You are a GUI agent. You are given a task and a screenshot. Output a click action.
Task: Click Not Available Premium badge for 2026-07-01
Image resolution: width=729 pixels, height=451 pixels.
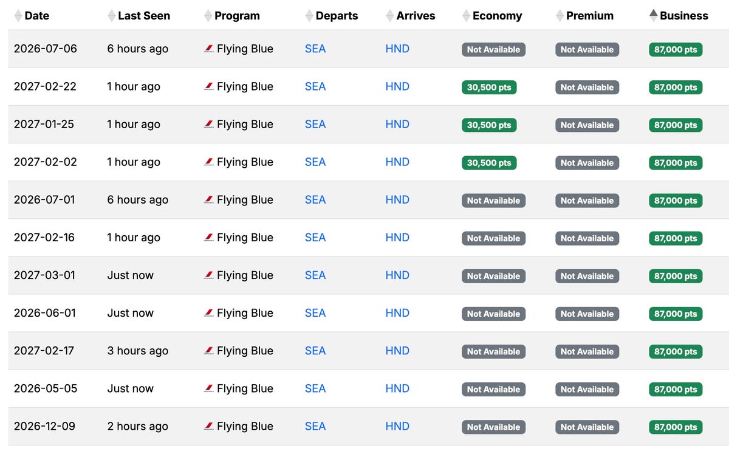click(587, 201)
